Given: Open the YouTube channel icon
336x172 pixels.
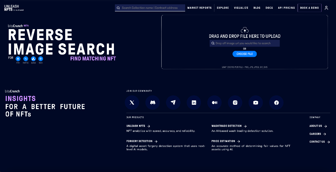Looking at the screenshot, I should pyautogui.click(x=256, y=103).
